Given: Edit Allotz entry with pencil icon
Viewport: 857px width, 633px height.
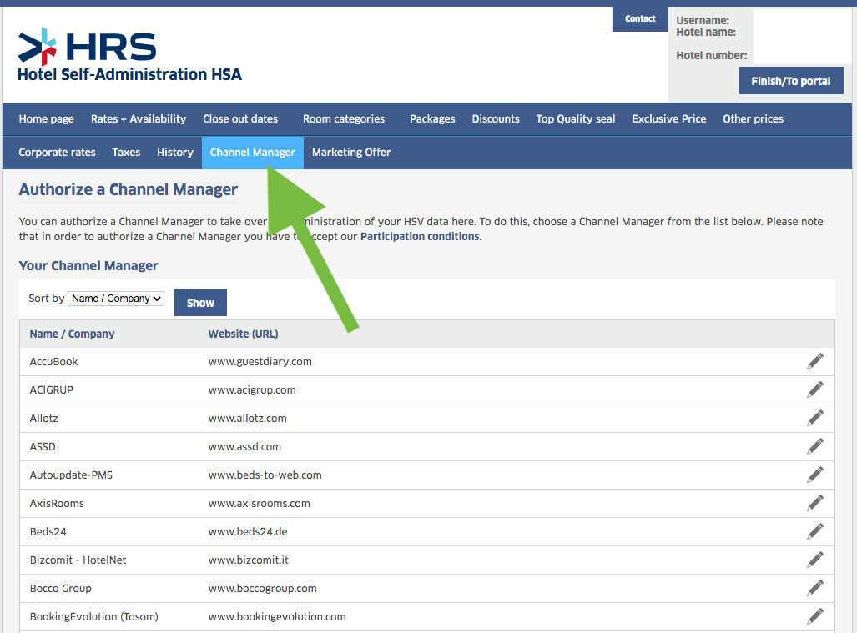Looking at the screenshot, I should tap(815, 418).
